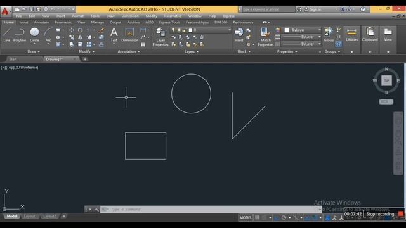
Task: Open the Utilities panel button
Action: tap(351, 35)
